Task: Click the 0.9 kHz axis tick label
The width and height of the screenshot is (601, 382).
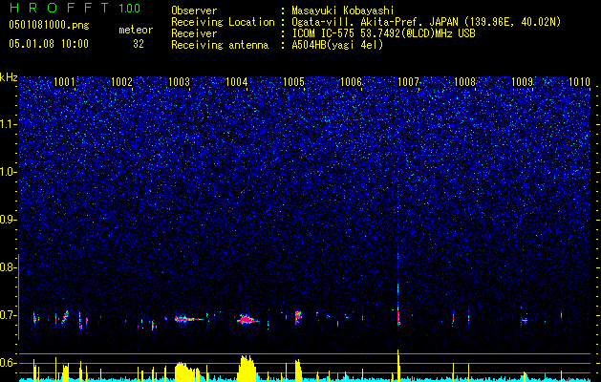Action: (x=8, y=220)
